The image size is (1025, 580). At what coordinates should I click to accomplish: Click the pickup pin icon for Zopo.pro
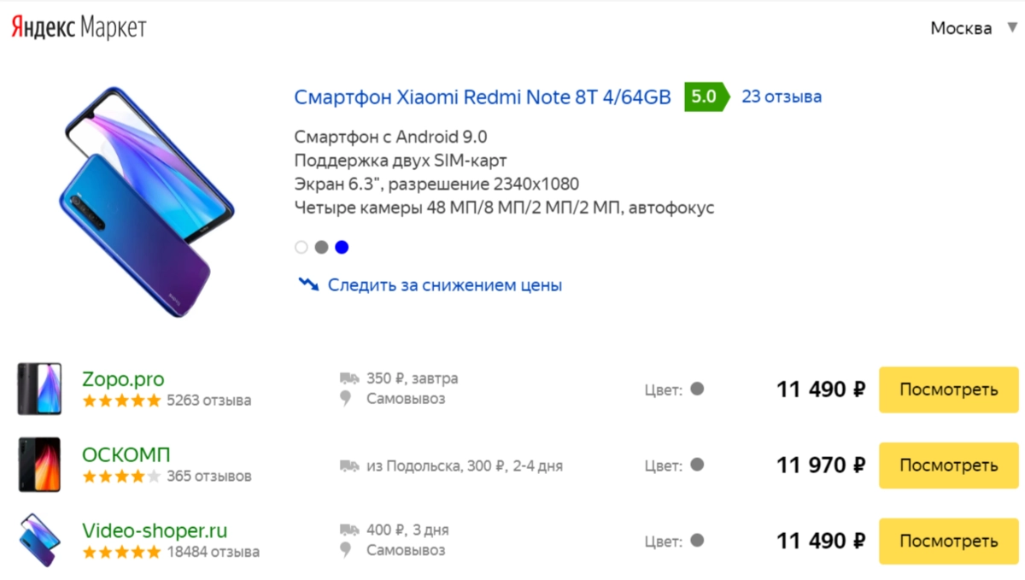point(346,399)
